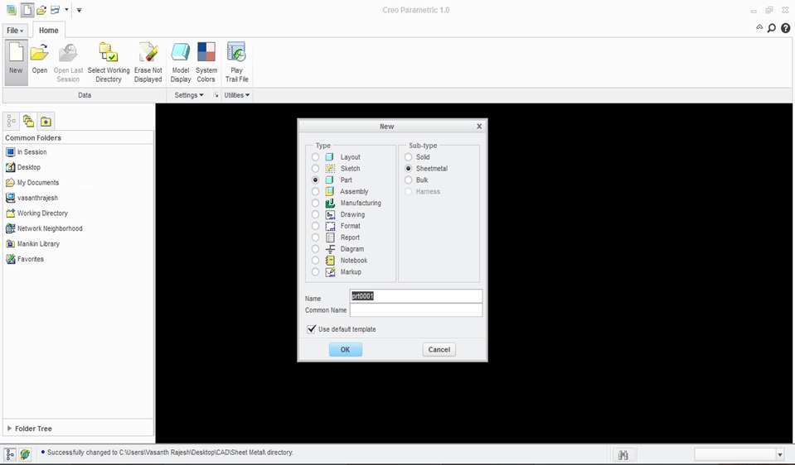Select Report type radio button
795x465 pixels.
(x=315, y=237)
